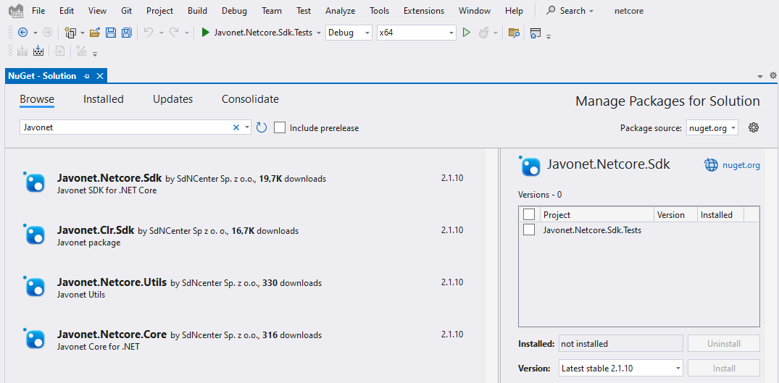Viewport: 779px width, 383px height.
Task: Enable the Include prerelease checkbox
Action: (x=280, y=127)
